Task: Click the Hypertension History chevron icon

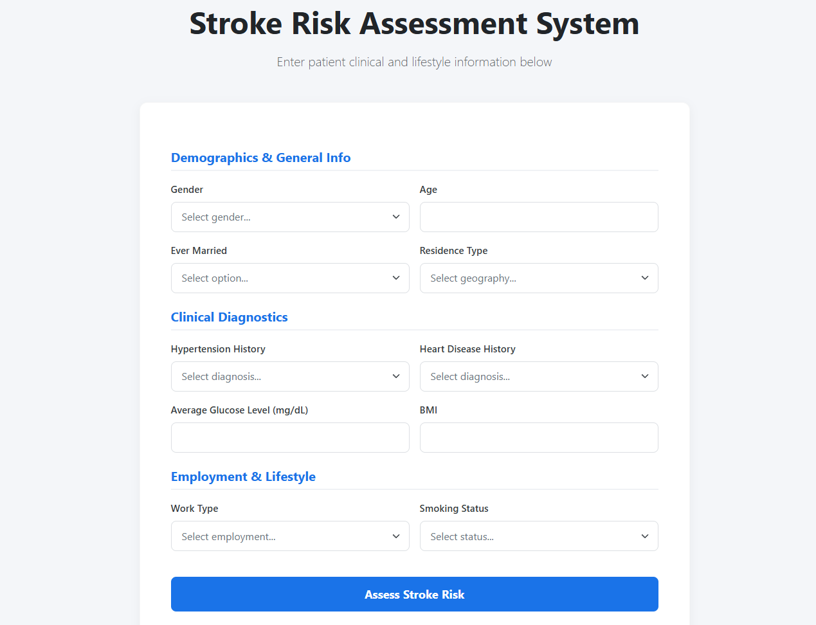Action: [x=396, y=377]
